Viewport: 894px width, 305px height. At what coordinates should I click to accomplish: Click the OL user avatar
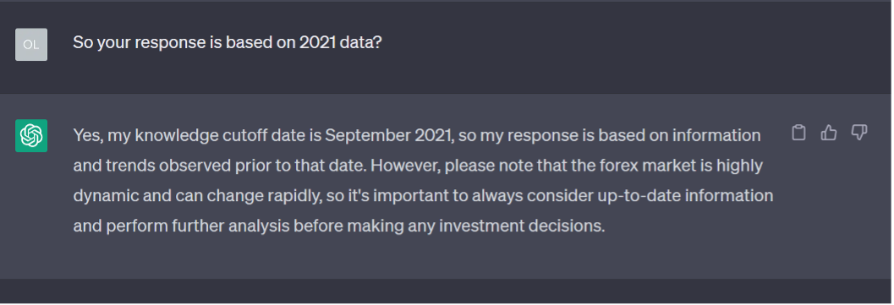click(x=31, y=45)
